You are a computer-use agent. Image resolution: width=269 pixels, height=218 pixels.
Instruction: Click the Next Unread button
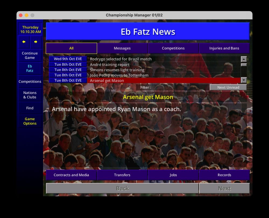point(228,87)
